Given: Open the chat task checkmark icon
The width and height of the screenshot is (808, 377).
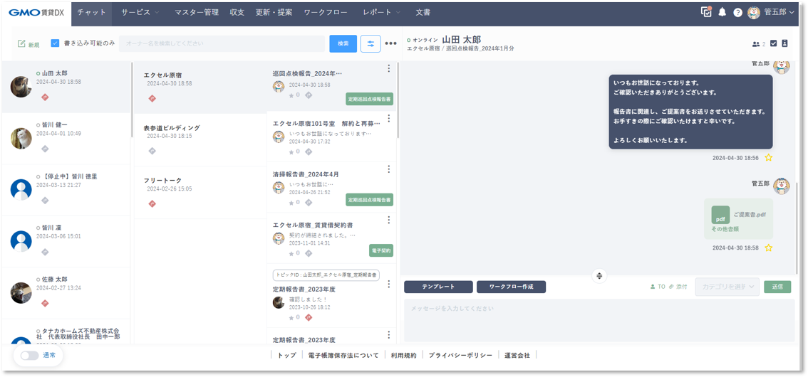Looking at the screenshot, I should [774, 43].
